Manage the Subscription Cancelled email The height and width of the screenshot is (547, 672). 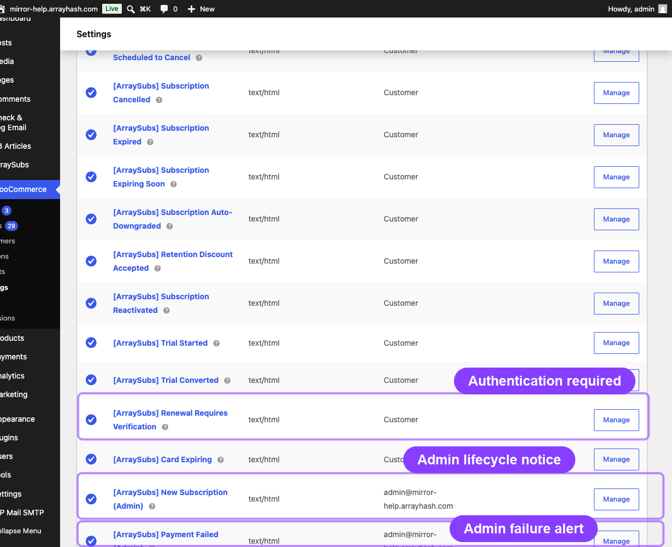616,93
